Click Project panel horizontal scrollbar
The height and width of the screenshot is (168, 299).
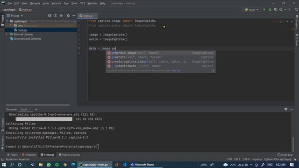click(x=38, y=105)
